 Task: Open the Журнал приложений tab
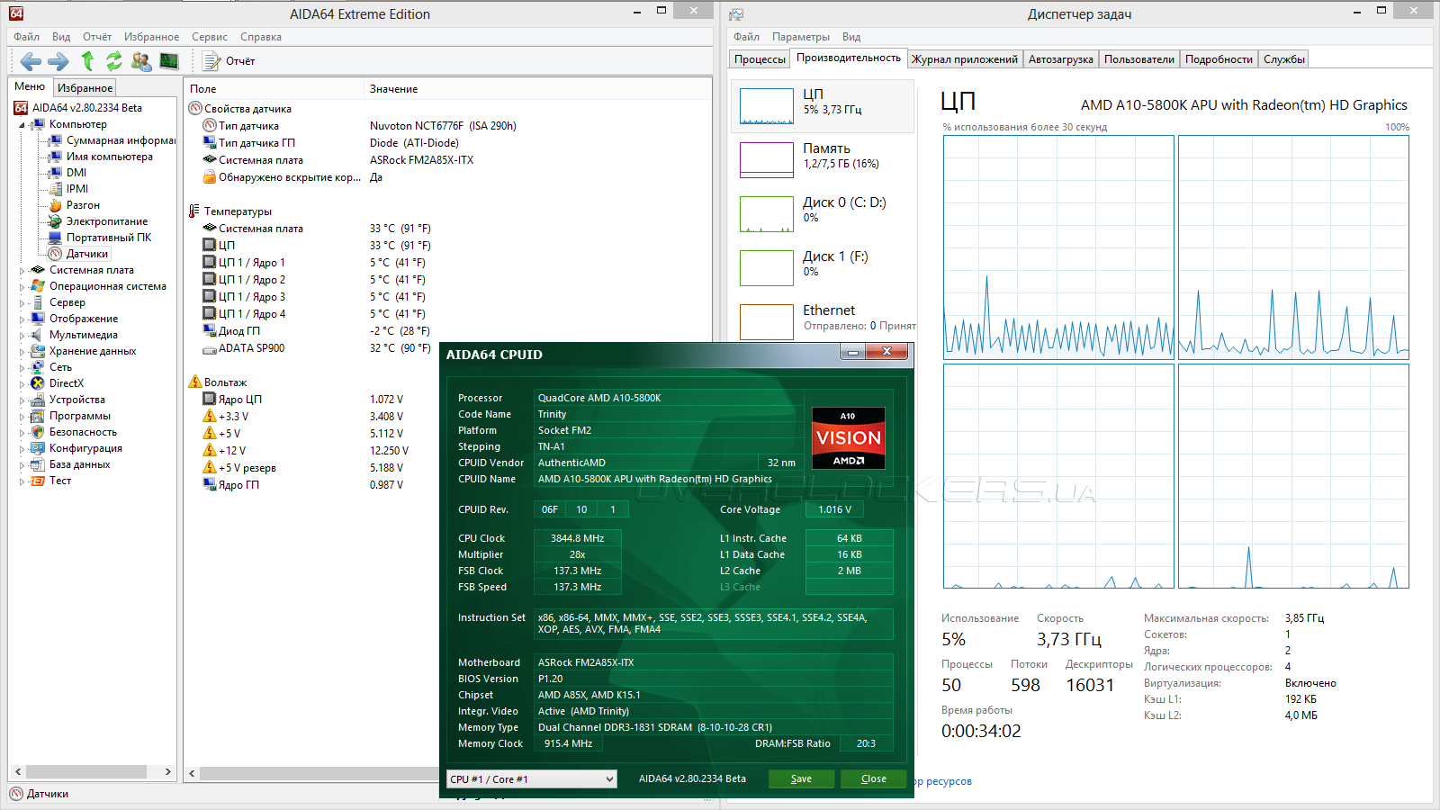pos(965,59)
